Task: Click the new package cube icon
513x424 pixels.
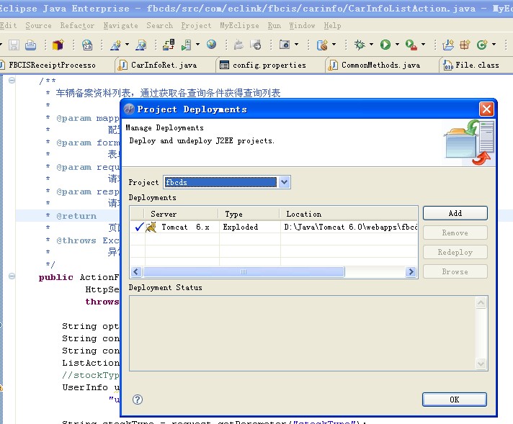Action: (x=58, y=45)
